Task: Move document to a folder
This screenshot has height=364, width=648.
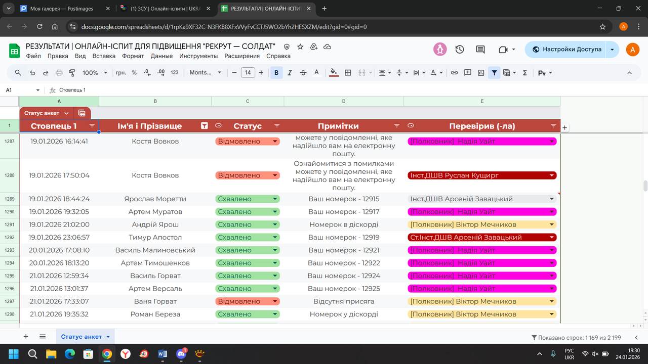Action: point(314,47)
